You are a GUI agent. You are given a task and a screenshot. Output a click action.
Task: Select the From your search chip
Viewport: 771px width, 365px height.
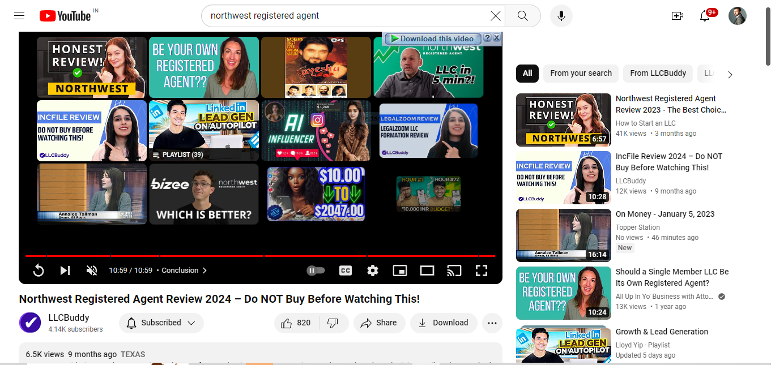(x=581, y=74)
